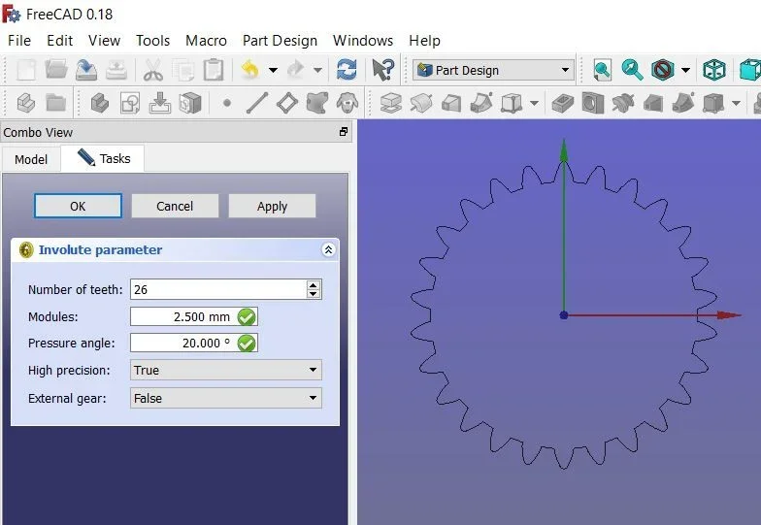Open the External gear combo box
Screen dimensions: 761x525
(x=225, y=398)
